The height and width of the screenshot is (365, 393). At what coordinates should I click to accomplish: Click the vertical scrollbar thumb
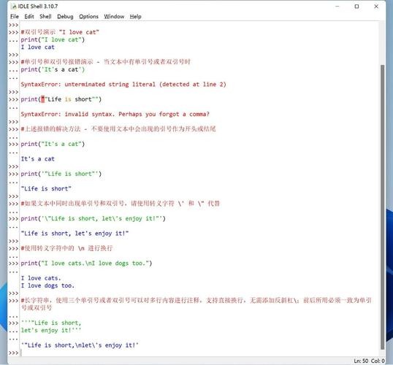click(382, 207)
